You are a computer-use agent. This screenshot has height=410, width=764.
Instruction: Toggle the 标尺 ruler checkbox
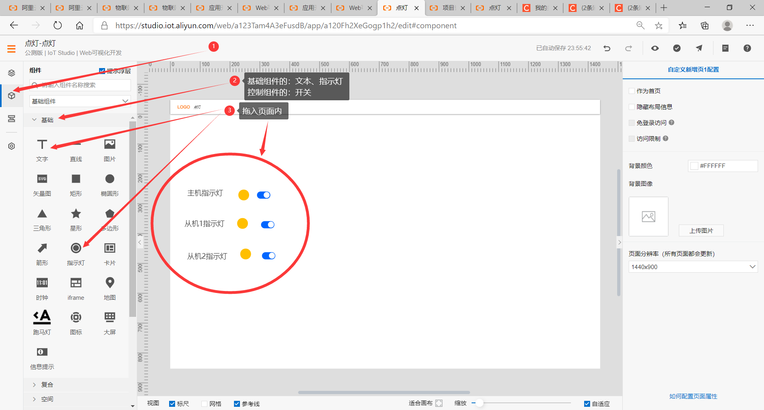click(172, 404)
